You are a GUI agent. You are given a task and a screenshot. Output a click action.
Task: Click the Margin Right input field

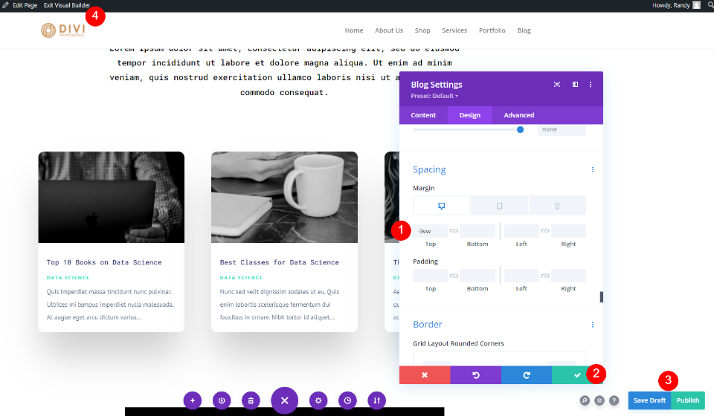pos(568,231)
